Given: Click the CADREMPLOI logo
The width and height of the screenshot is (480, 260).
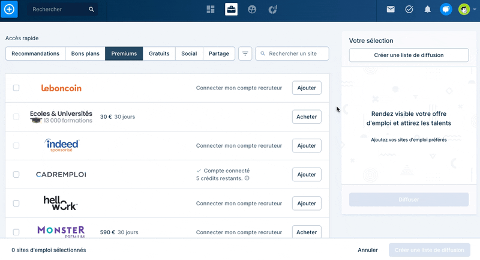Looking at the screenshot, I should point(61,175).
